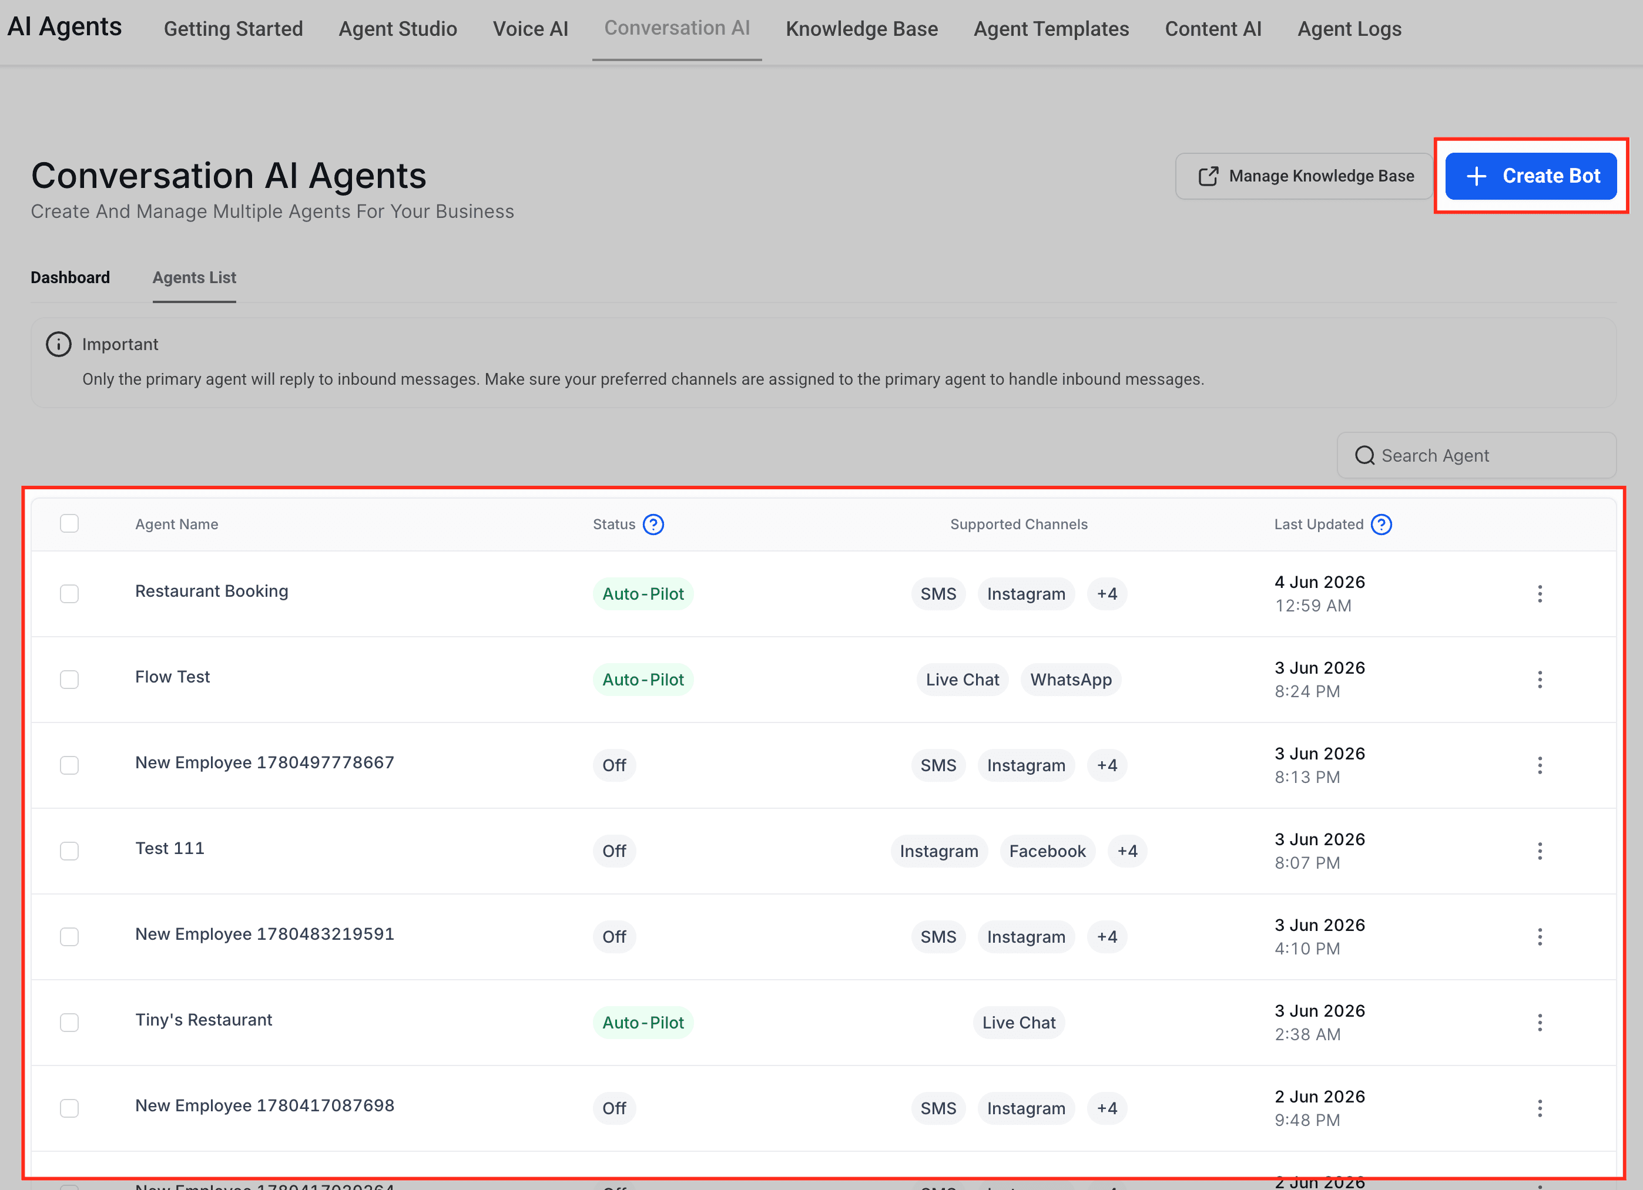Click the Agent Name column header
Viewport: 1643px width, 1190px height.
click(177, 525)
